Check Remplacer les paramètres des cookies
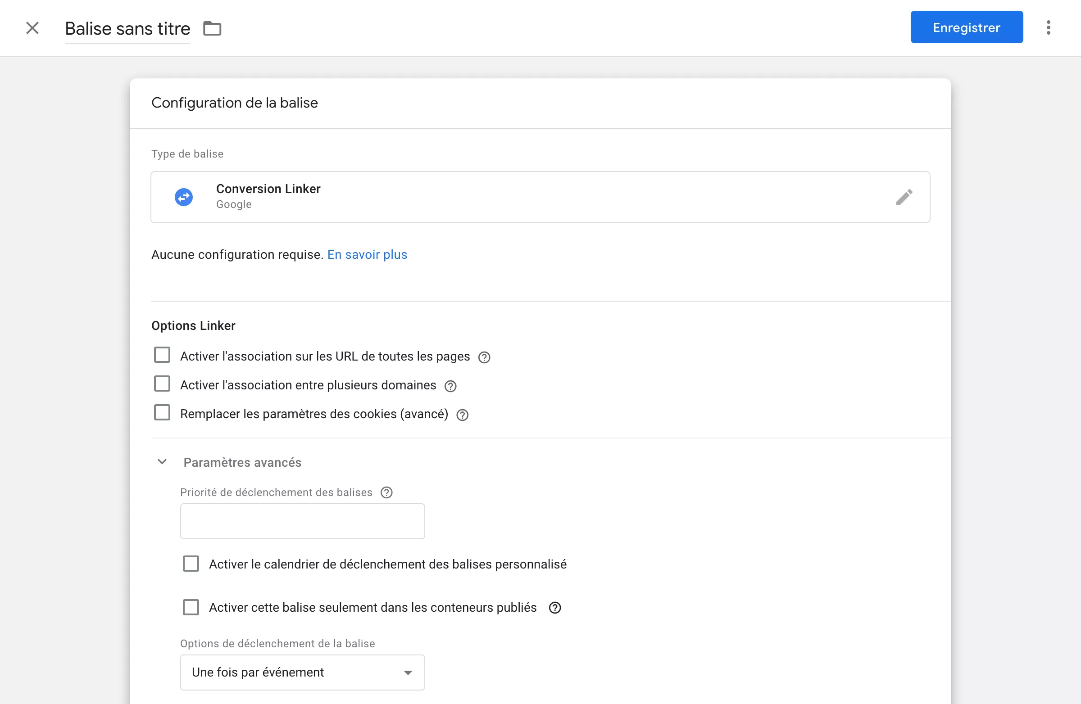The height and width of the screenshot is (704, 1081). 162,413
